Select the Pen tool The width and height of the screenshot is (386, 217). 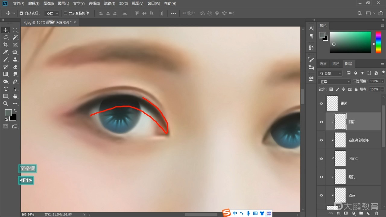[15, 81]
